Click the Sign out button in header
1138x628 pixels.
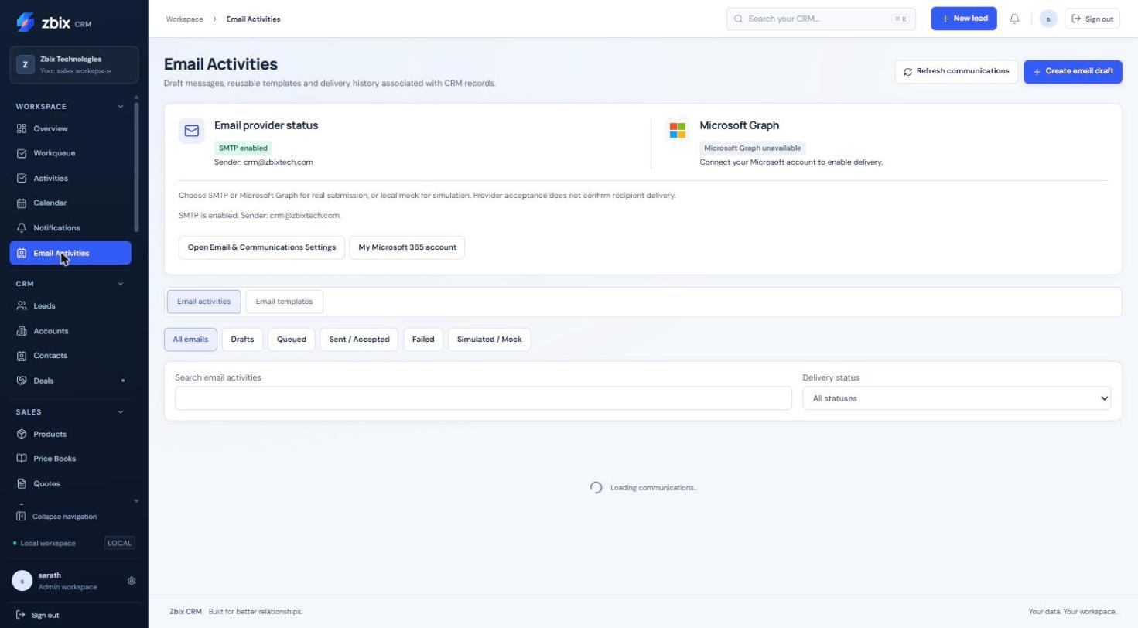[x=1092, y=19]
